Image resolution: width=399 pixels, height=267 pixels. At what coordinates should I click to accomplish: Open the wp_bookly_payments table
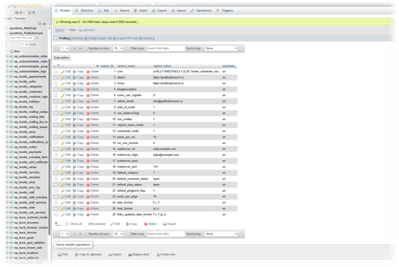point(28,152)
